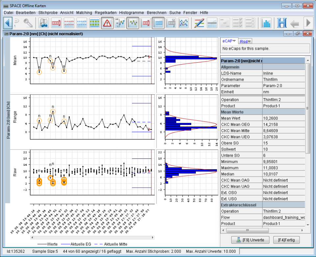
Task: Click the colored pencil edit lines icon
Action: 199,23
